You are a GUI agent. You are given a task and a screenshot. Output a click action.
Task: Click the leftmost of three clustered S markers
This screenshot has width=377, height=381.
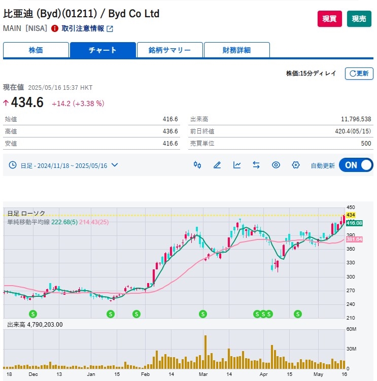pos(257,314)
